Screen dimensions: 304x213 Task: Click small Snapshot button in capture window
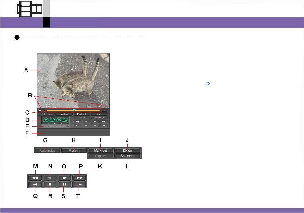coord(99,118)
